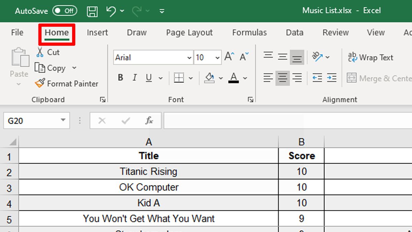Open the File menu
The image size is (412, 232).
click(17, 32)
